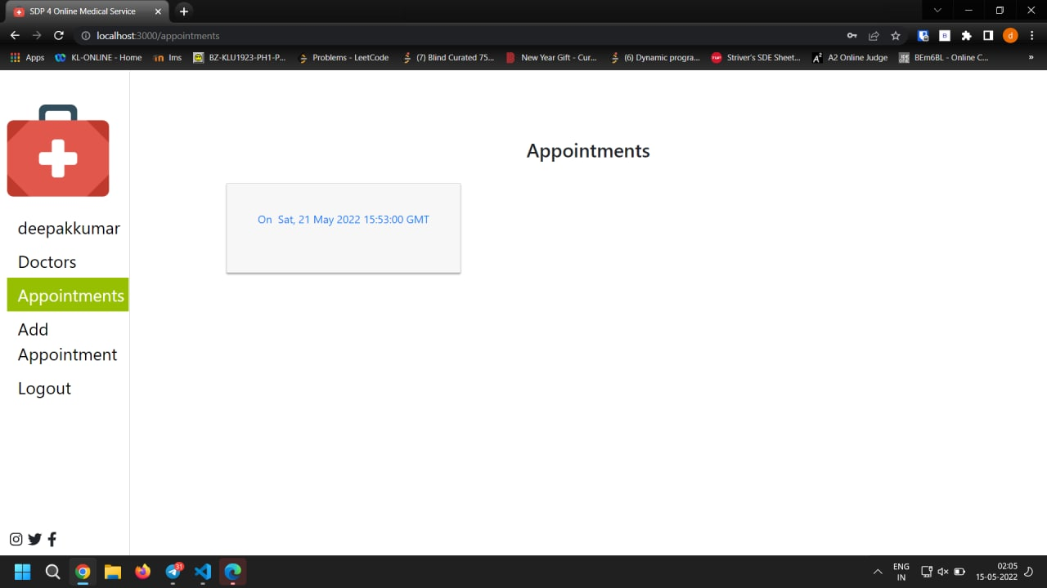This screenshot has width=1047, height=588.
Task: Open Problems - LeetCode bookmark
Action: (344, 57)
